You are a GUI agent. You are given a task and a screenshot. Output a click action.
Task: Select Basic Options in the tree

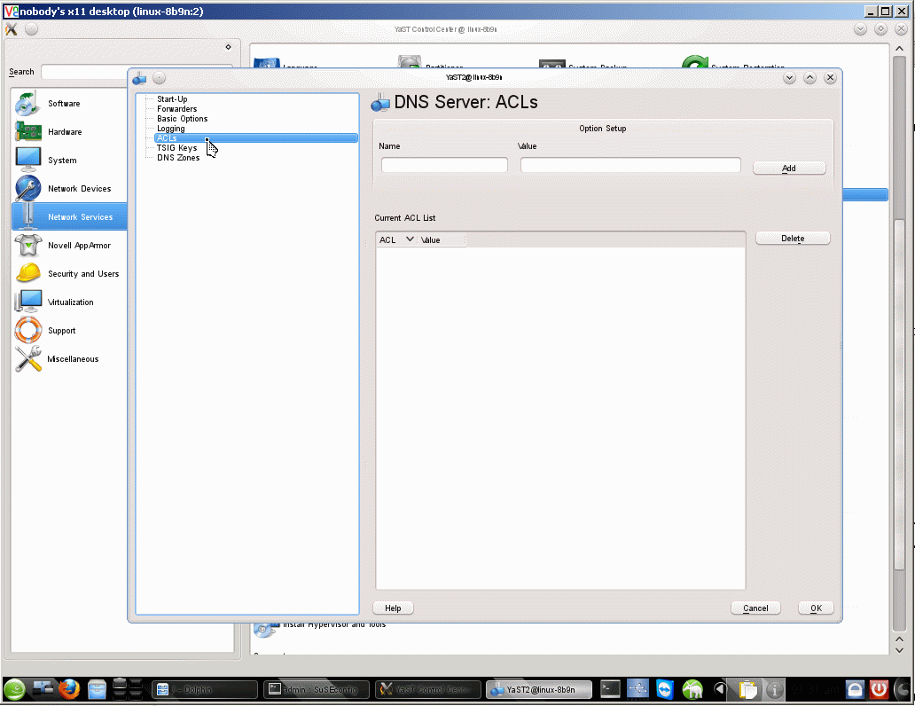point(182,119)
